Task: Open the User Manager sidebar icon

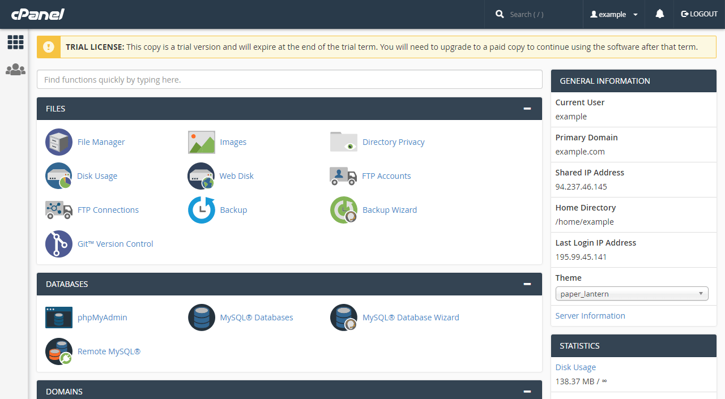Action: coord(15,70)
